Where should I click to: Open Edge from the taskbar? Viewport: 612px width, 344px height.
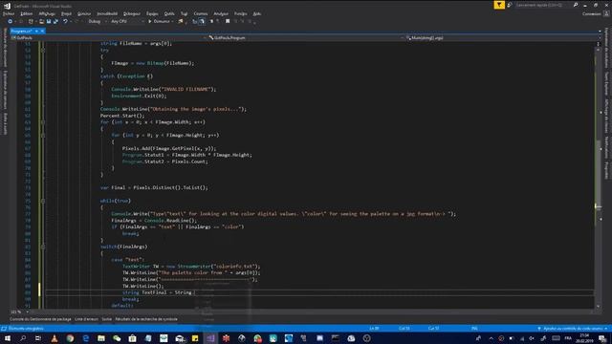(x=85, y=338)
